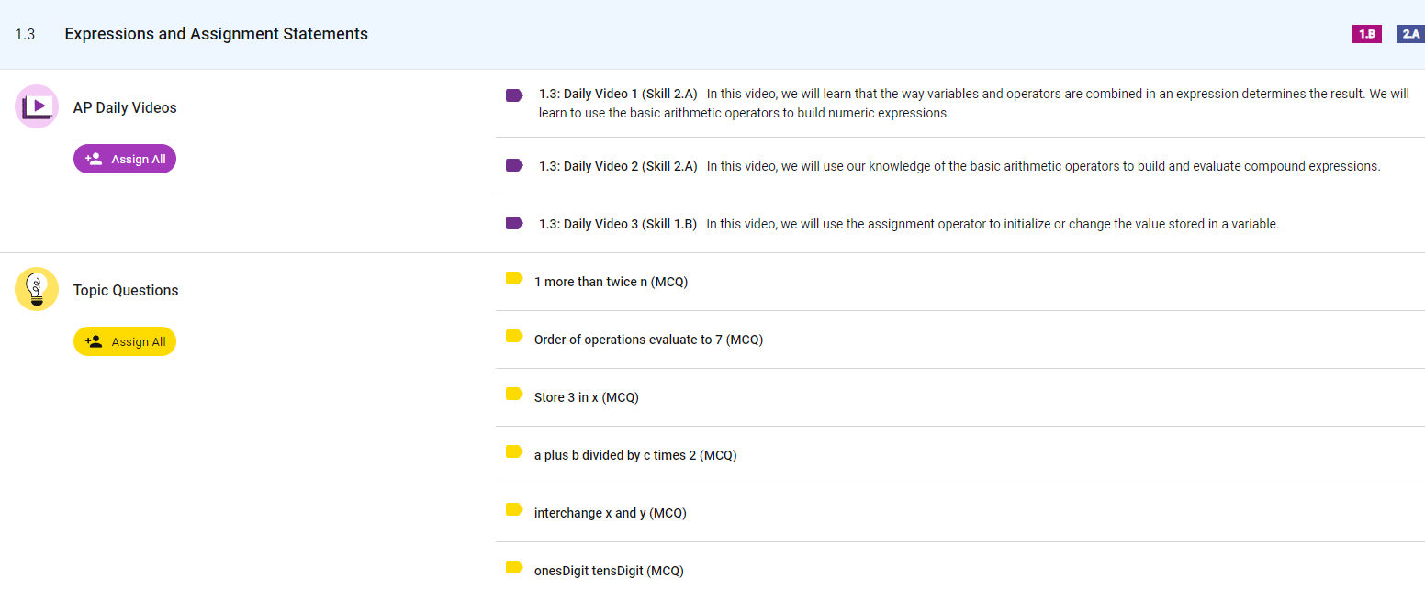The width and height of the screenshot is (1425, 590).
Task: Click yellow tag beside 'Store 3 in x'
Action: [x=514, y=394]
